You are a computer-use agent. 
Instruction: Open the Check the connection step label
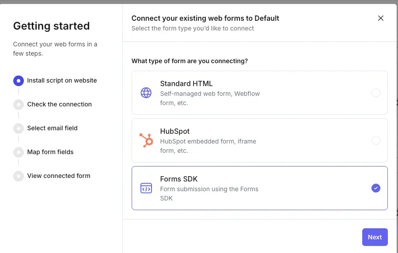point(59,104)
